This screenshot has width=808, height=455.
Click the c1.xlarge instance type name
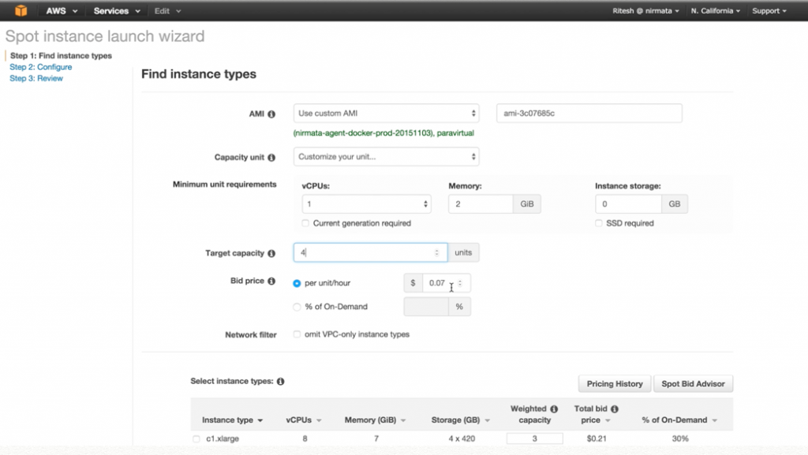tap(223, 439)
